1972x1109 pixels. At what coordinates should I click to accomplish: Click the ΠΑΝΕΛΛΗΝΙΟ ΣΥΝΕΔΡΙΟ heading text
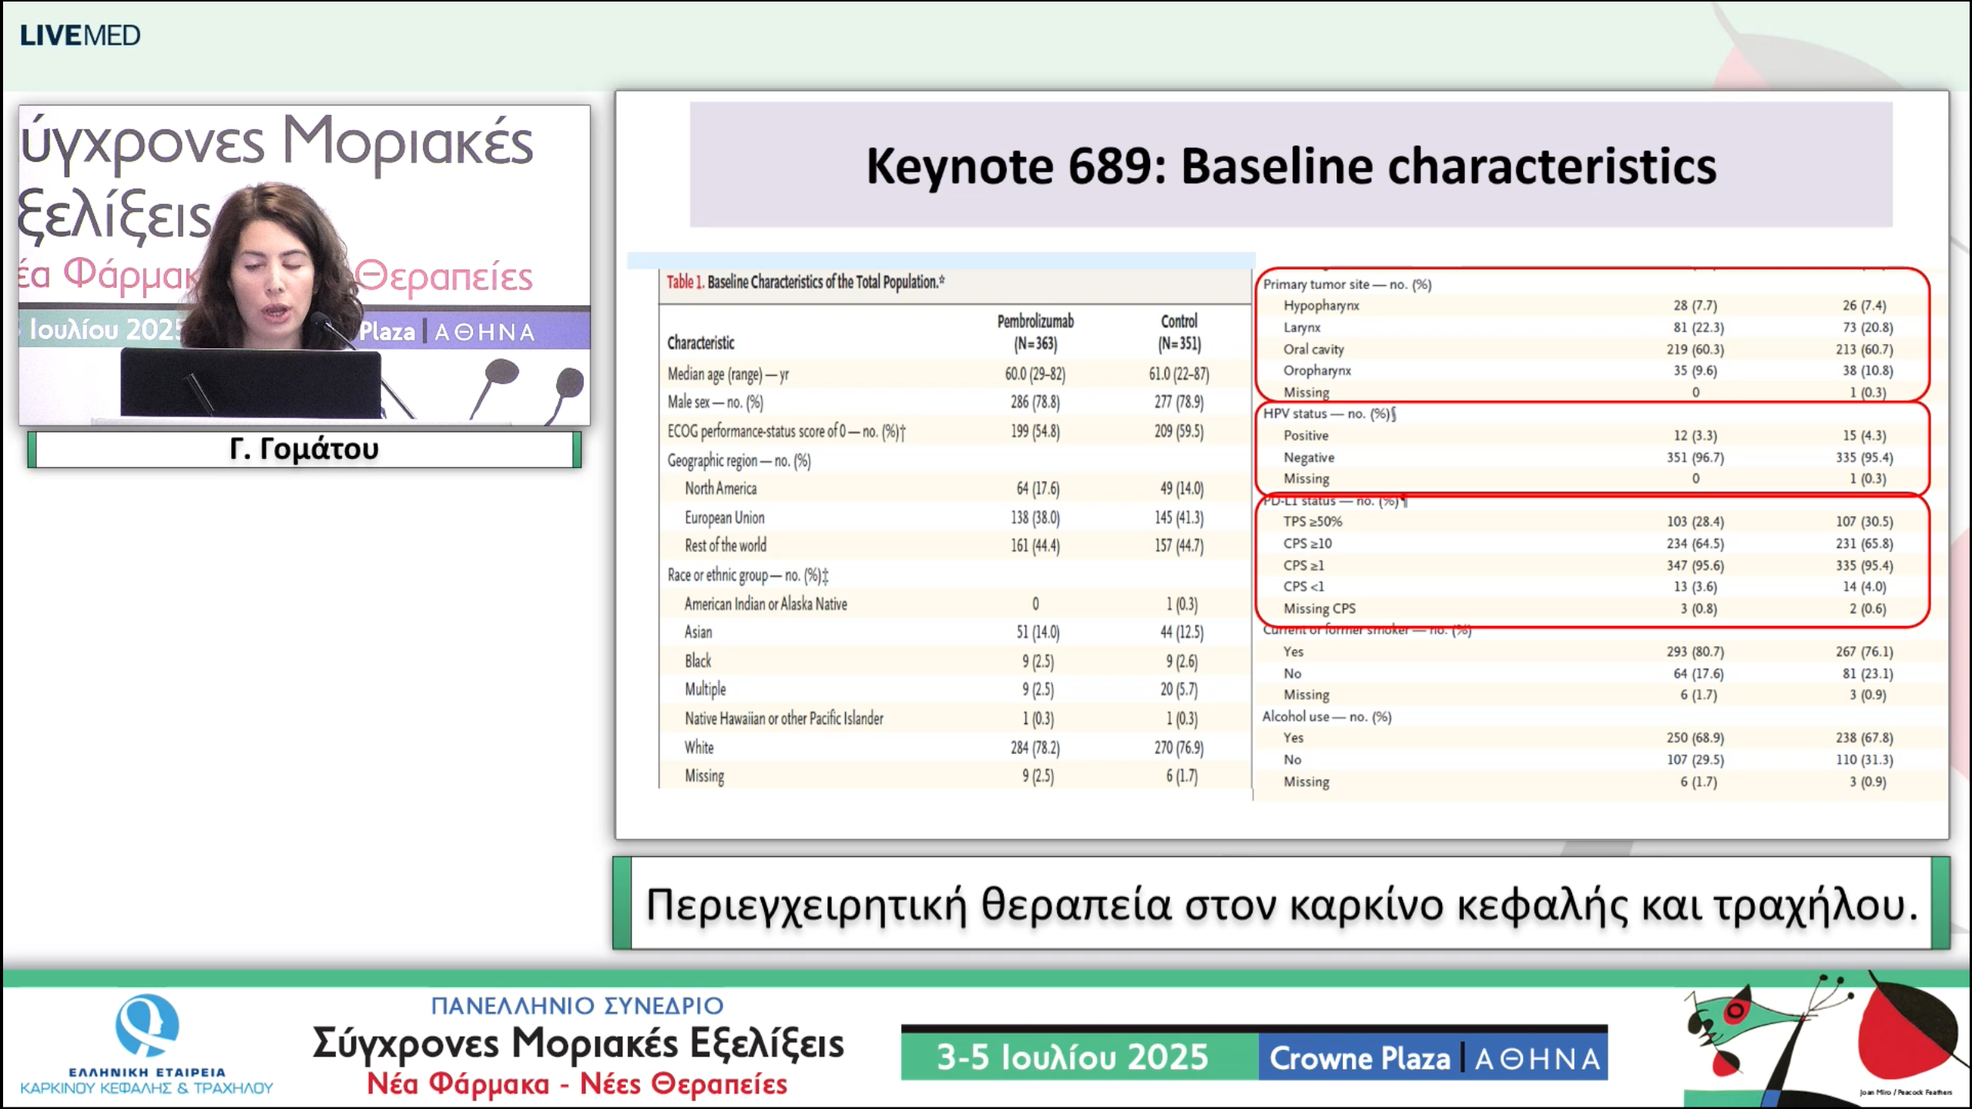(x=577, y=1006)
